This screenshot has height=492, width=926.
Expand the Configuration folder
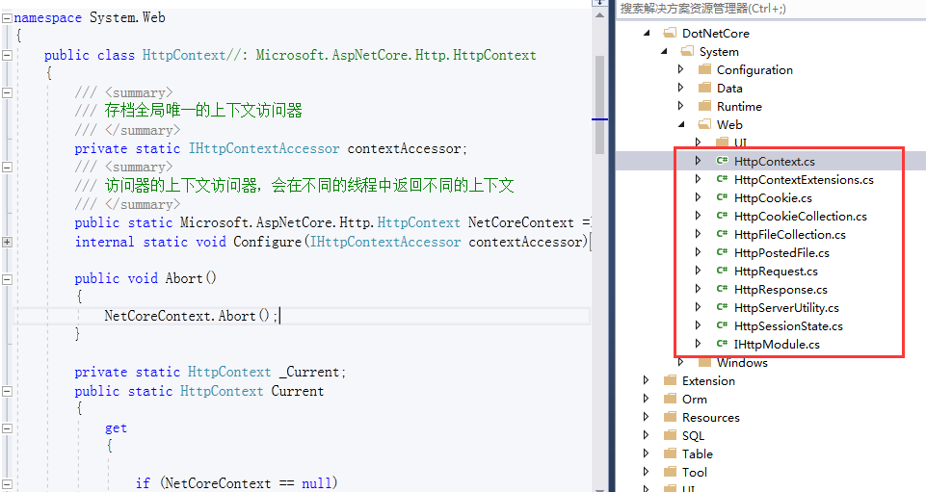pos(681,69)
